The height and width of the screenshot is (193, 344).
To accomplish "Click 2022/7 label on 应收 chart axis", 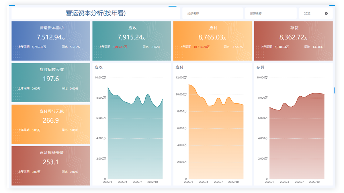I will click(138, 182).
